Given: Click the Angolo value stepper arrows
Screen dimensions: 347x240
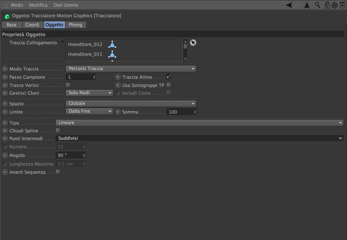Looking at the screenshot, I should [84, 155].
